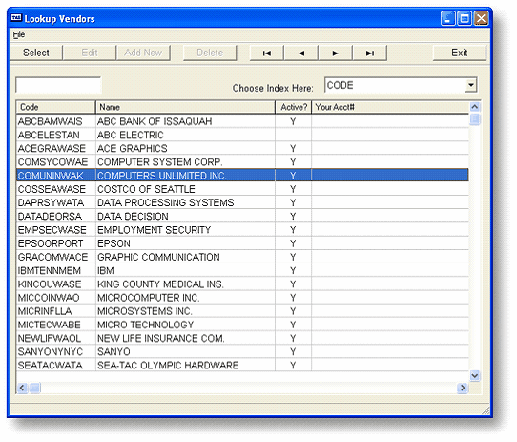Select DATA PROCESSING SYSTEMS row
Viewport: 517px width, 442px height.
click(242, 202)
